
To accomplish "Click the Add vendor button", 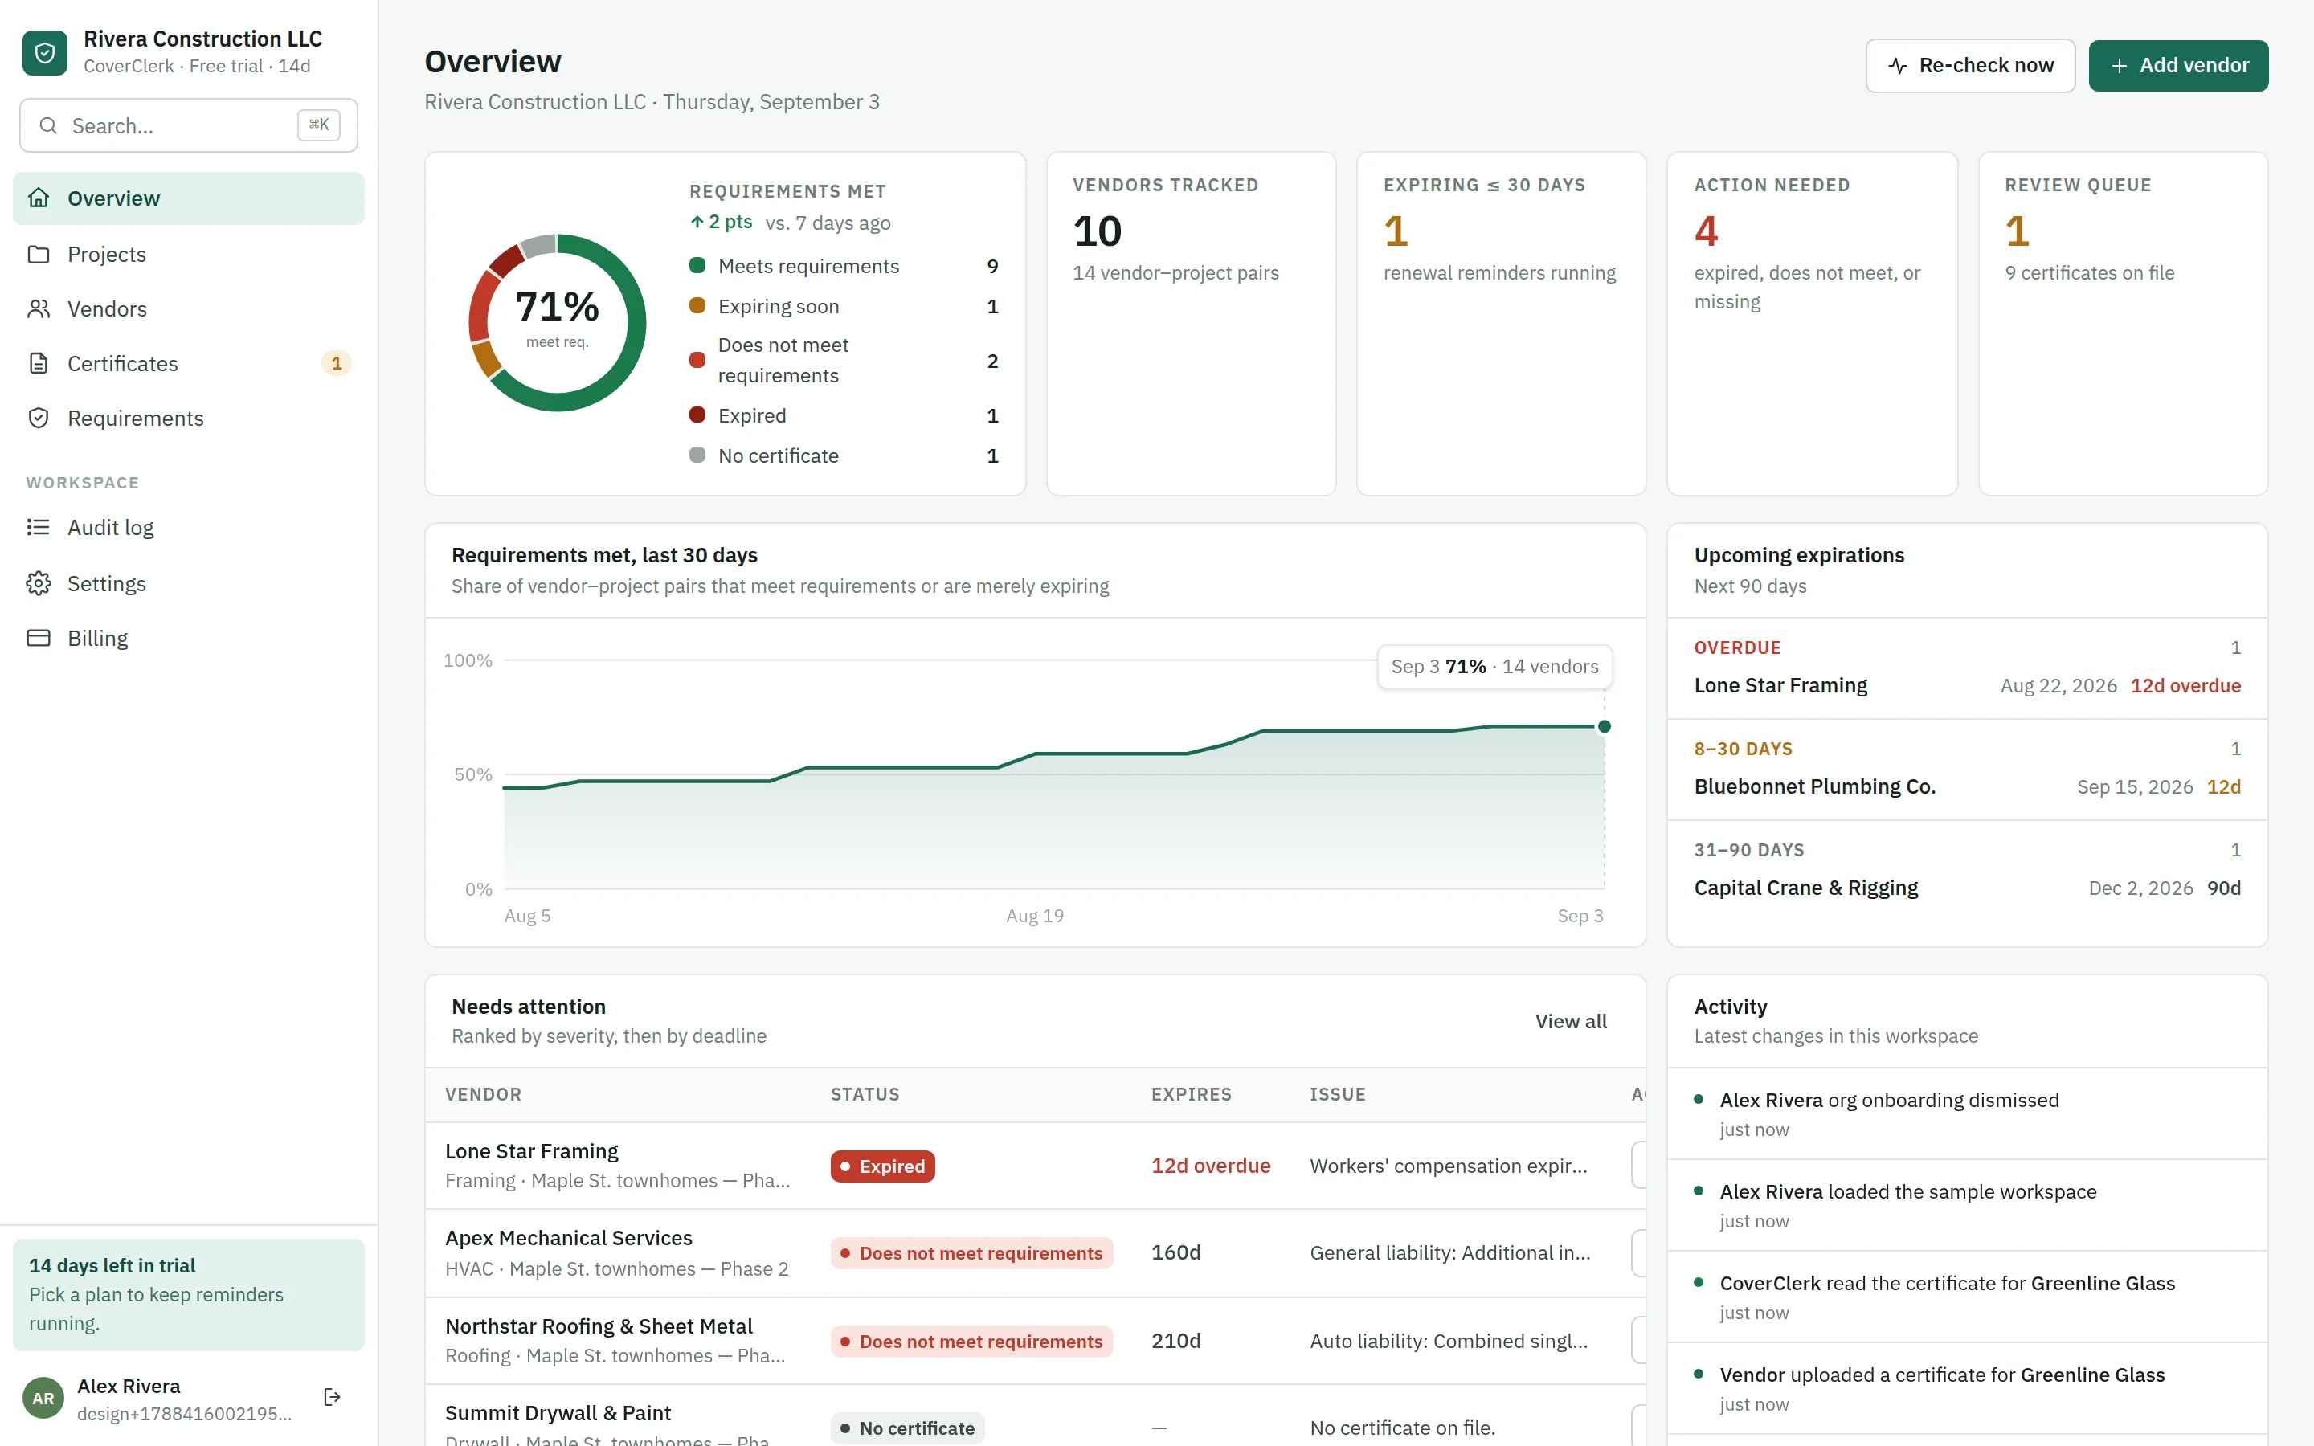I will pos(2178,66).
